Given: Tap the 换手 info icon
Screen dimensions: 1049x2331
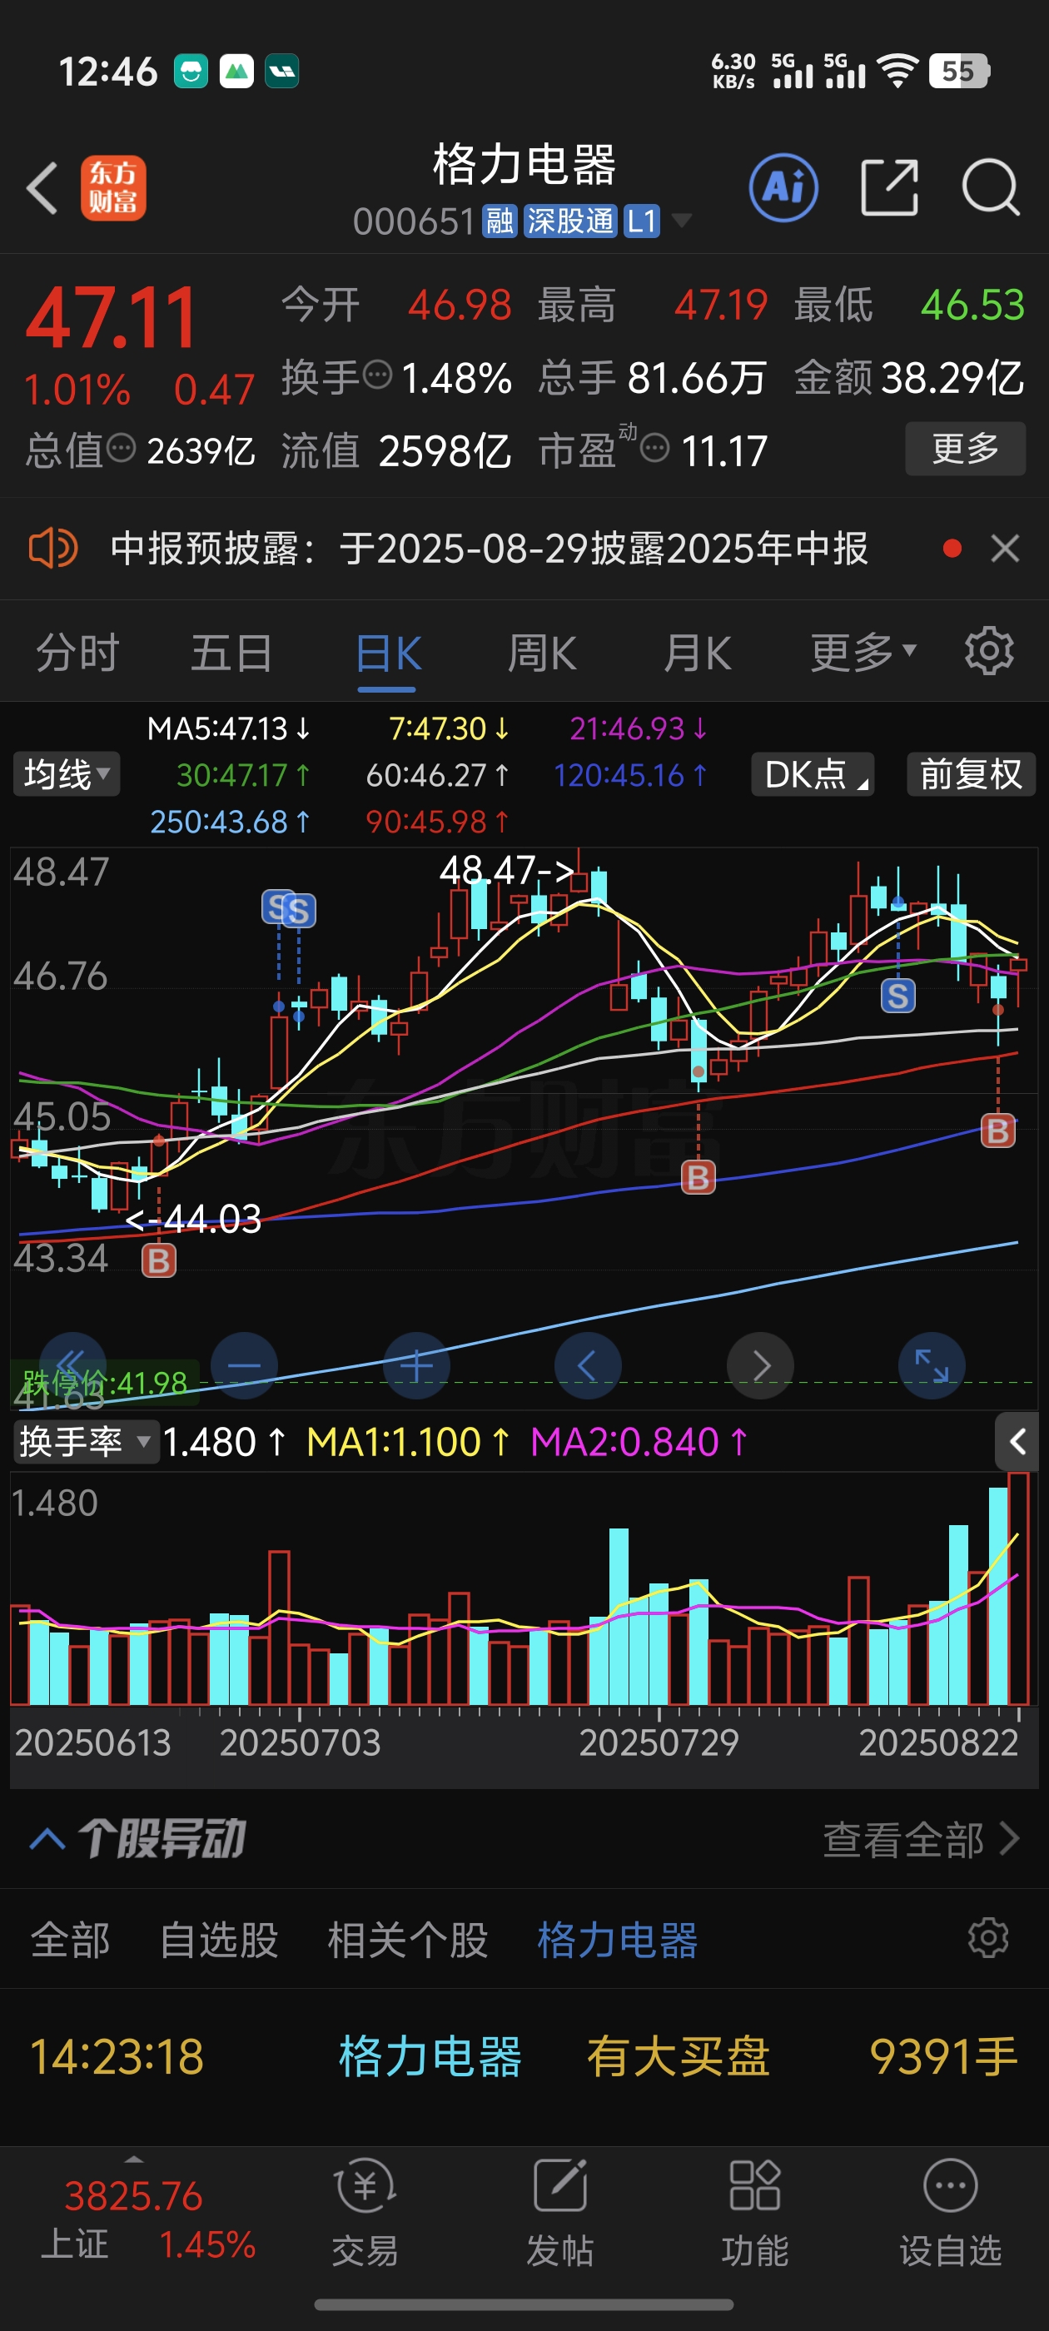Looking at the screenshot, I should click(377, 374).
